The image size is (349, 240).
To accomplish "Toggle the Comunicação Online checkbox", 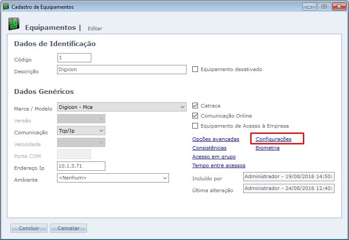I will tap(195, 116).
